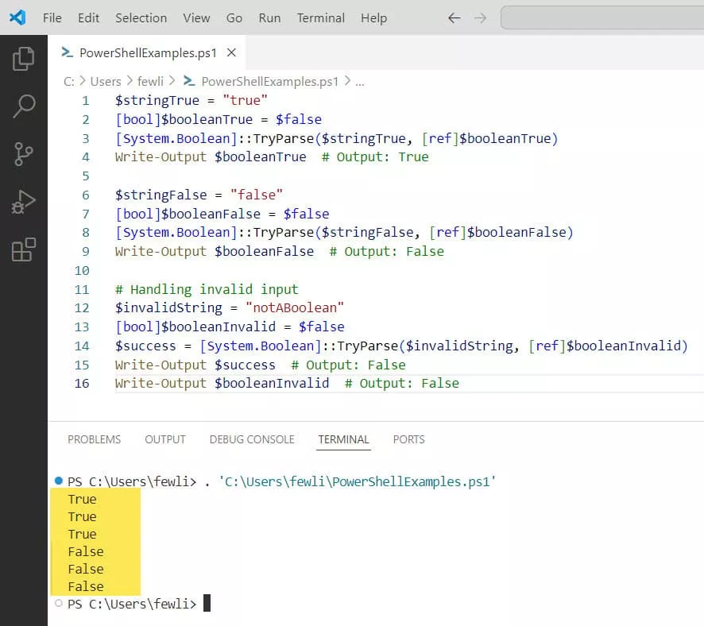Image resolution: width=704 pixels, height=626 pixels.
Task: Go back with the left arrow
Action: tap(455, 17)
